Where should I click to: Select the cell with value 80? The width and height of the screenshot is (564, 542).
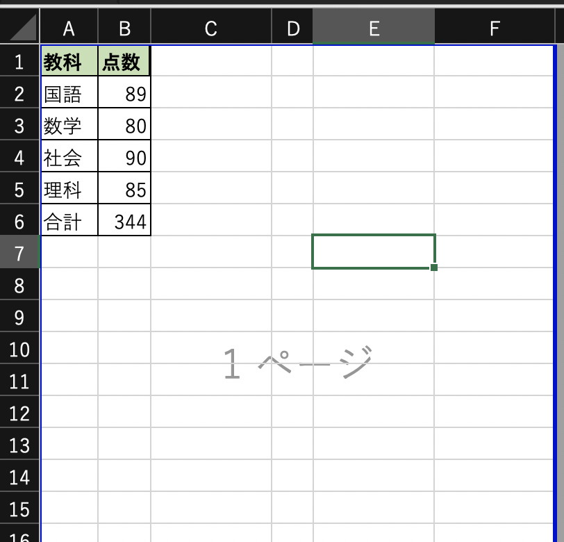pyautogui.click(x=124, y=124)
